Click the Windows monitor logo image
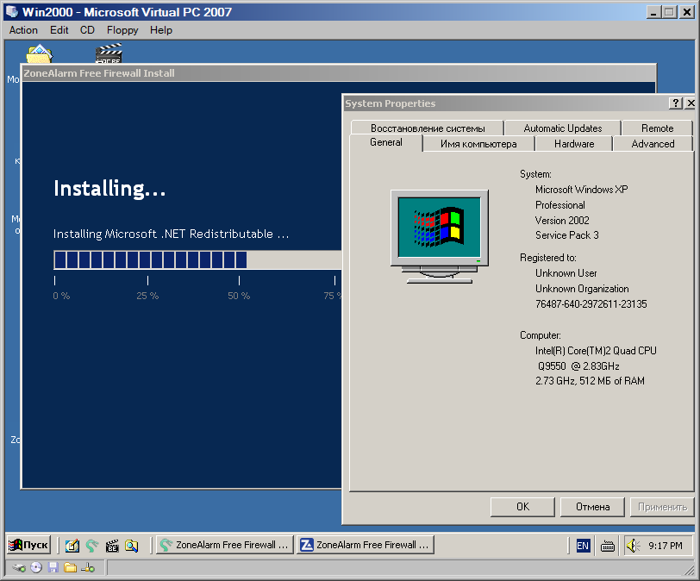This screenshot has width=700, height=581. coord(440,236)
